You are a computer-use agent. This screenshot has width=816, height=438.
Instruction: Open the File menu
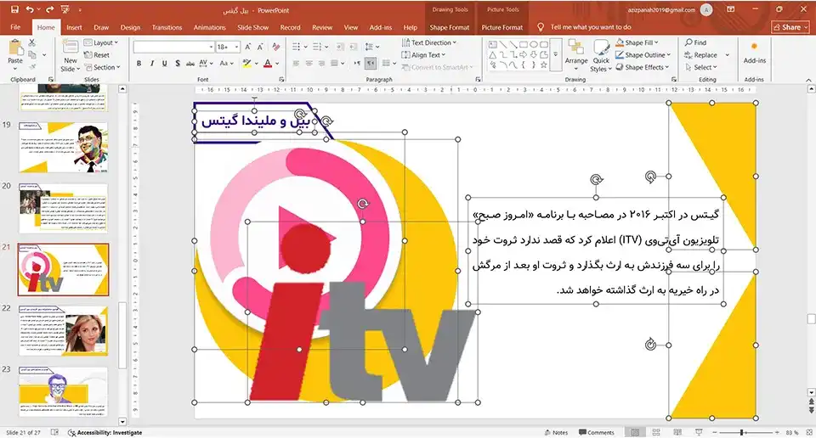tap(15, 27)
